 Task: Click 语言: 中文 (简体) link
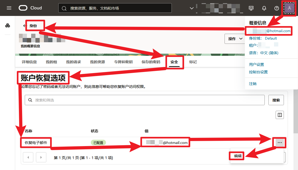(x=263, y=53)
